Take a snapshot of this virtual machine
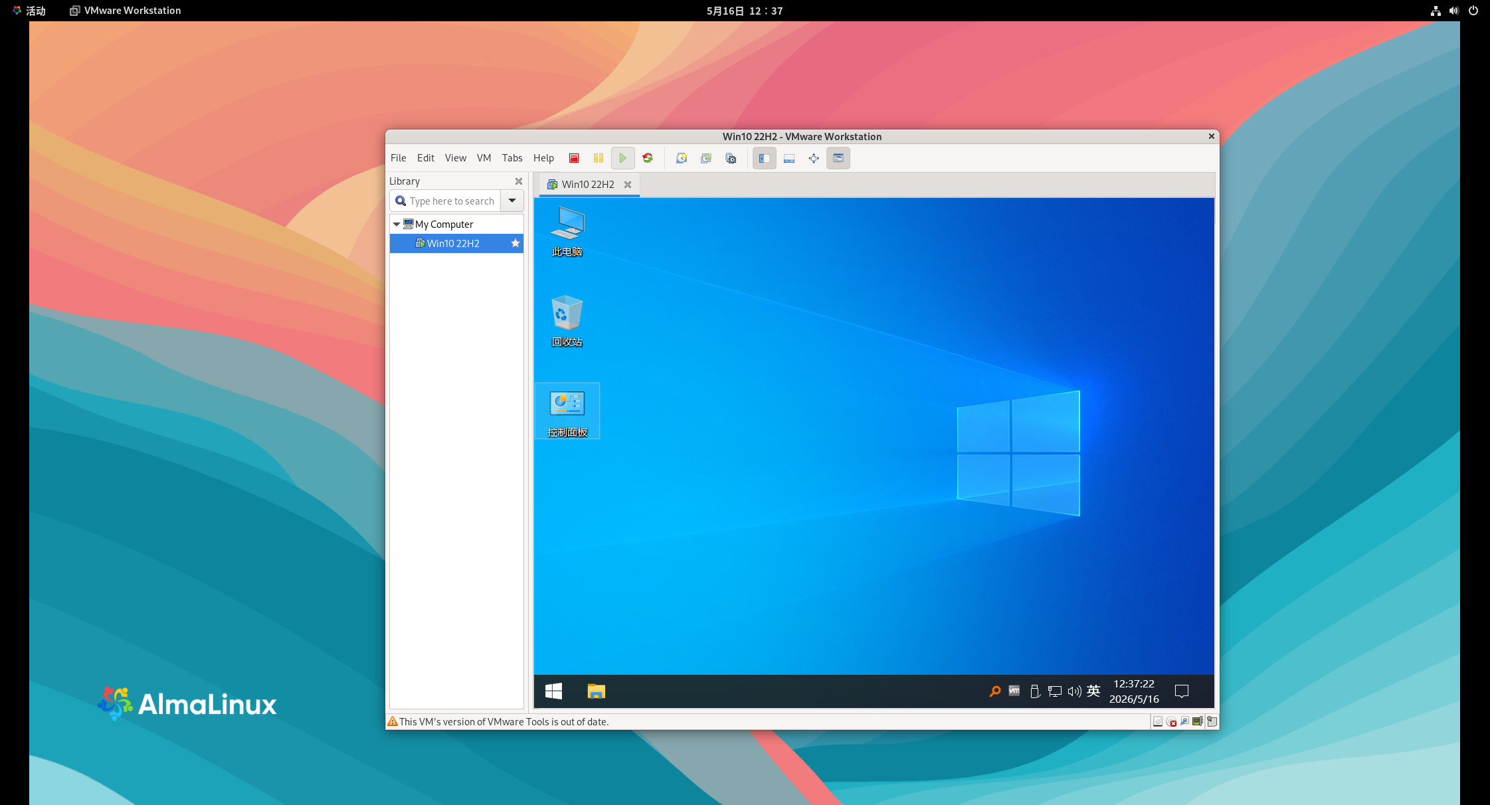The height and width of the screenshot is (805, 1490). pos(682,158)
